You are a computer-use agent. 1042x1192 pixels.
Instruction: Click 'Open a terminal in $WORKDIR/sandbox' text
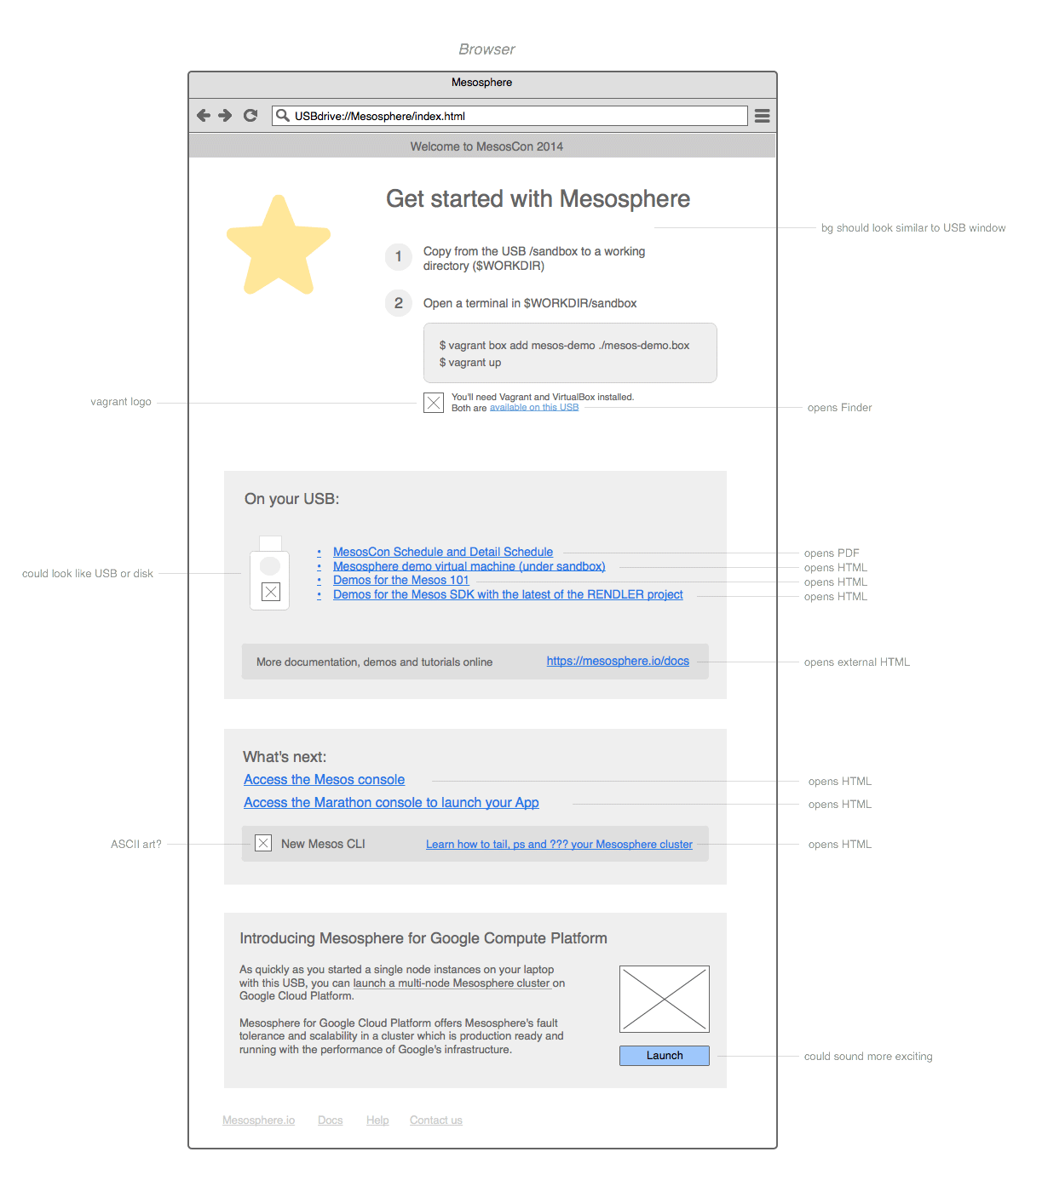pos(530,303)
